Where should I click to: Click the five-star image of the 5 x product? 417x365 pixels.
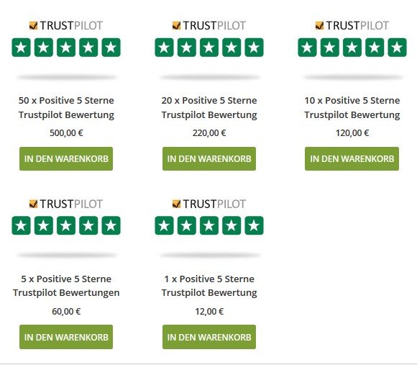coord(66,226)
